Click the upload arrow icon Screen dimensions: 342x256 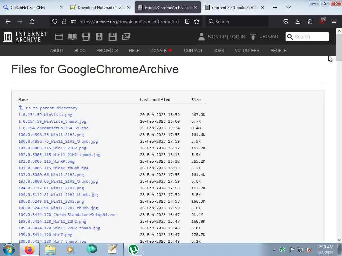(x=253, y=37)
